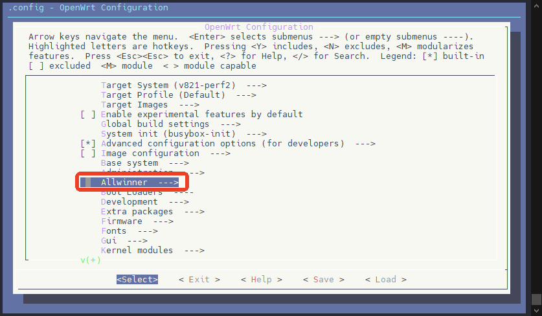Toggle Advanced configuration options checkbox
This screenshot has height=316, width=542.
[x=88, y=144]
